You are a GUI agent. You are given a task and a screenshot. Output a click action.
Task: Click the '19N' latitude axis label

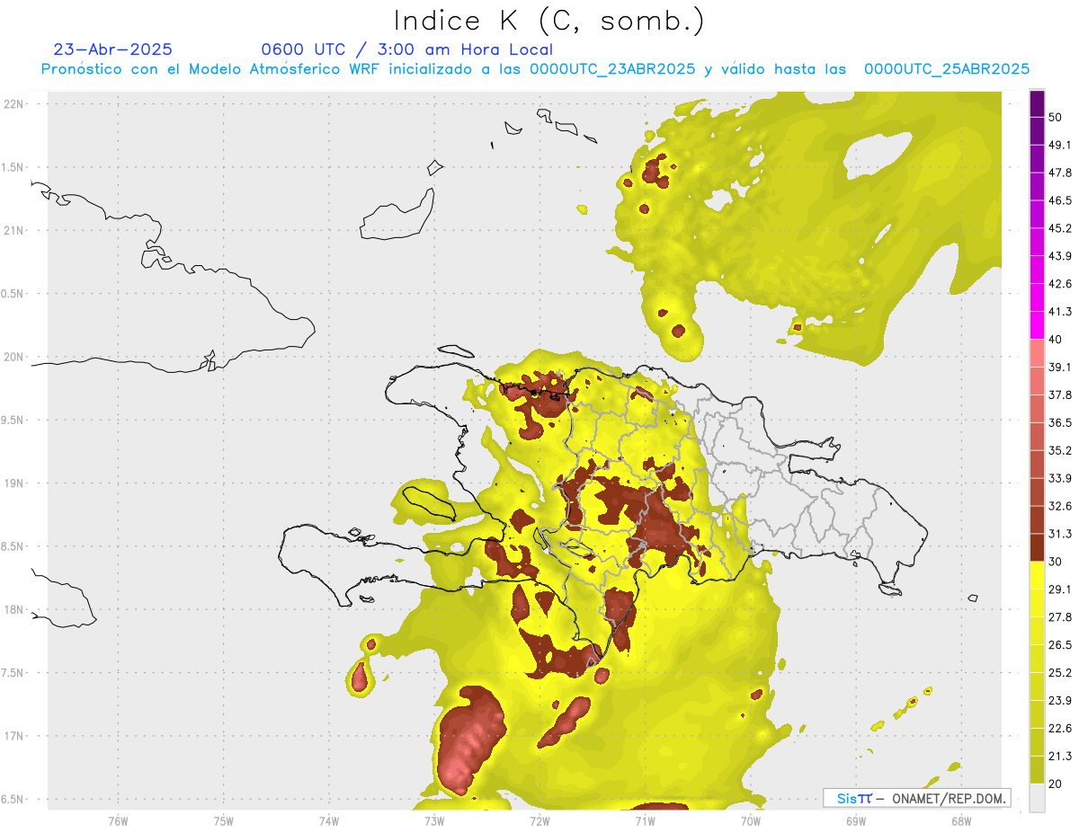tap(13, 483)
